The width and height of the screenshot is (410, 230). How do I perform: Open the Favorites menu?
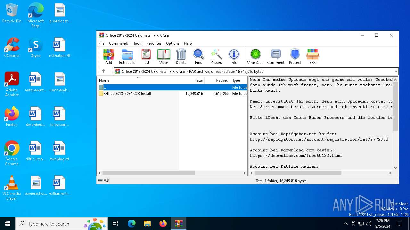[x=154, y=43]
